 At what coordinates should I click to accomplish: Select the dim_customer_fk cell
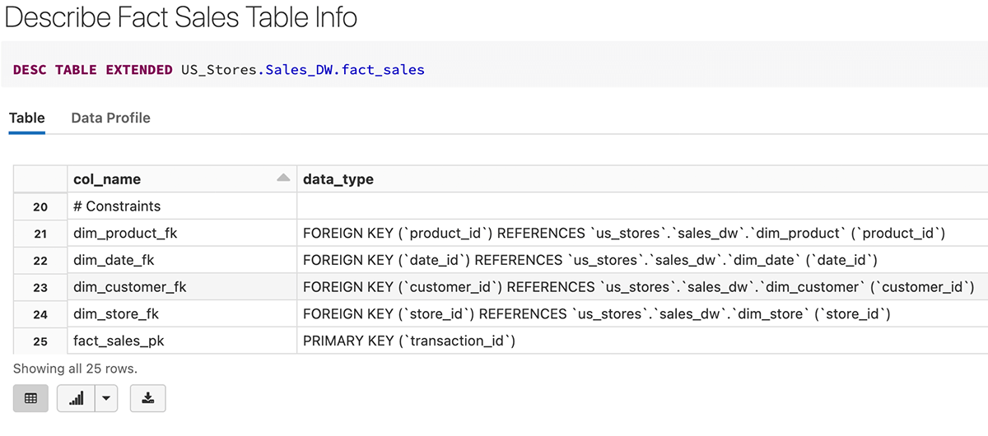(130, 287)
